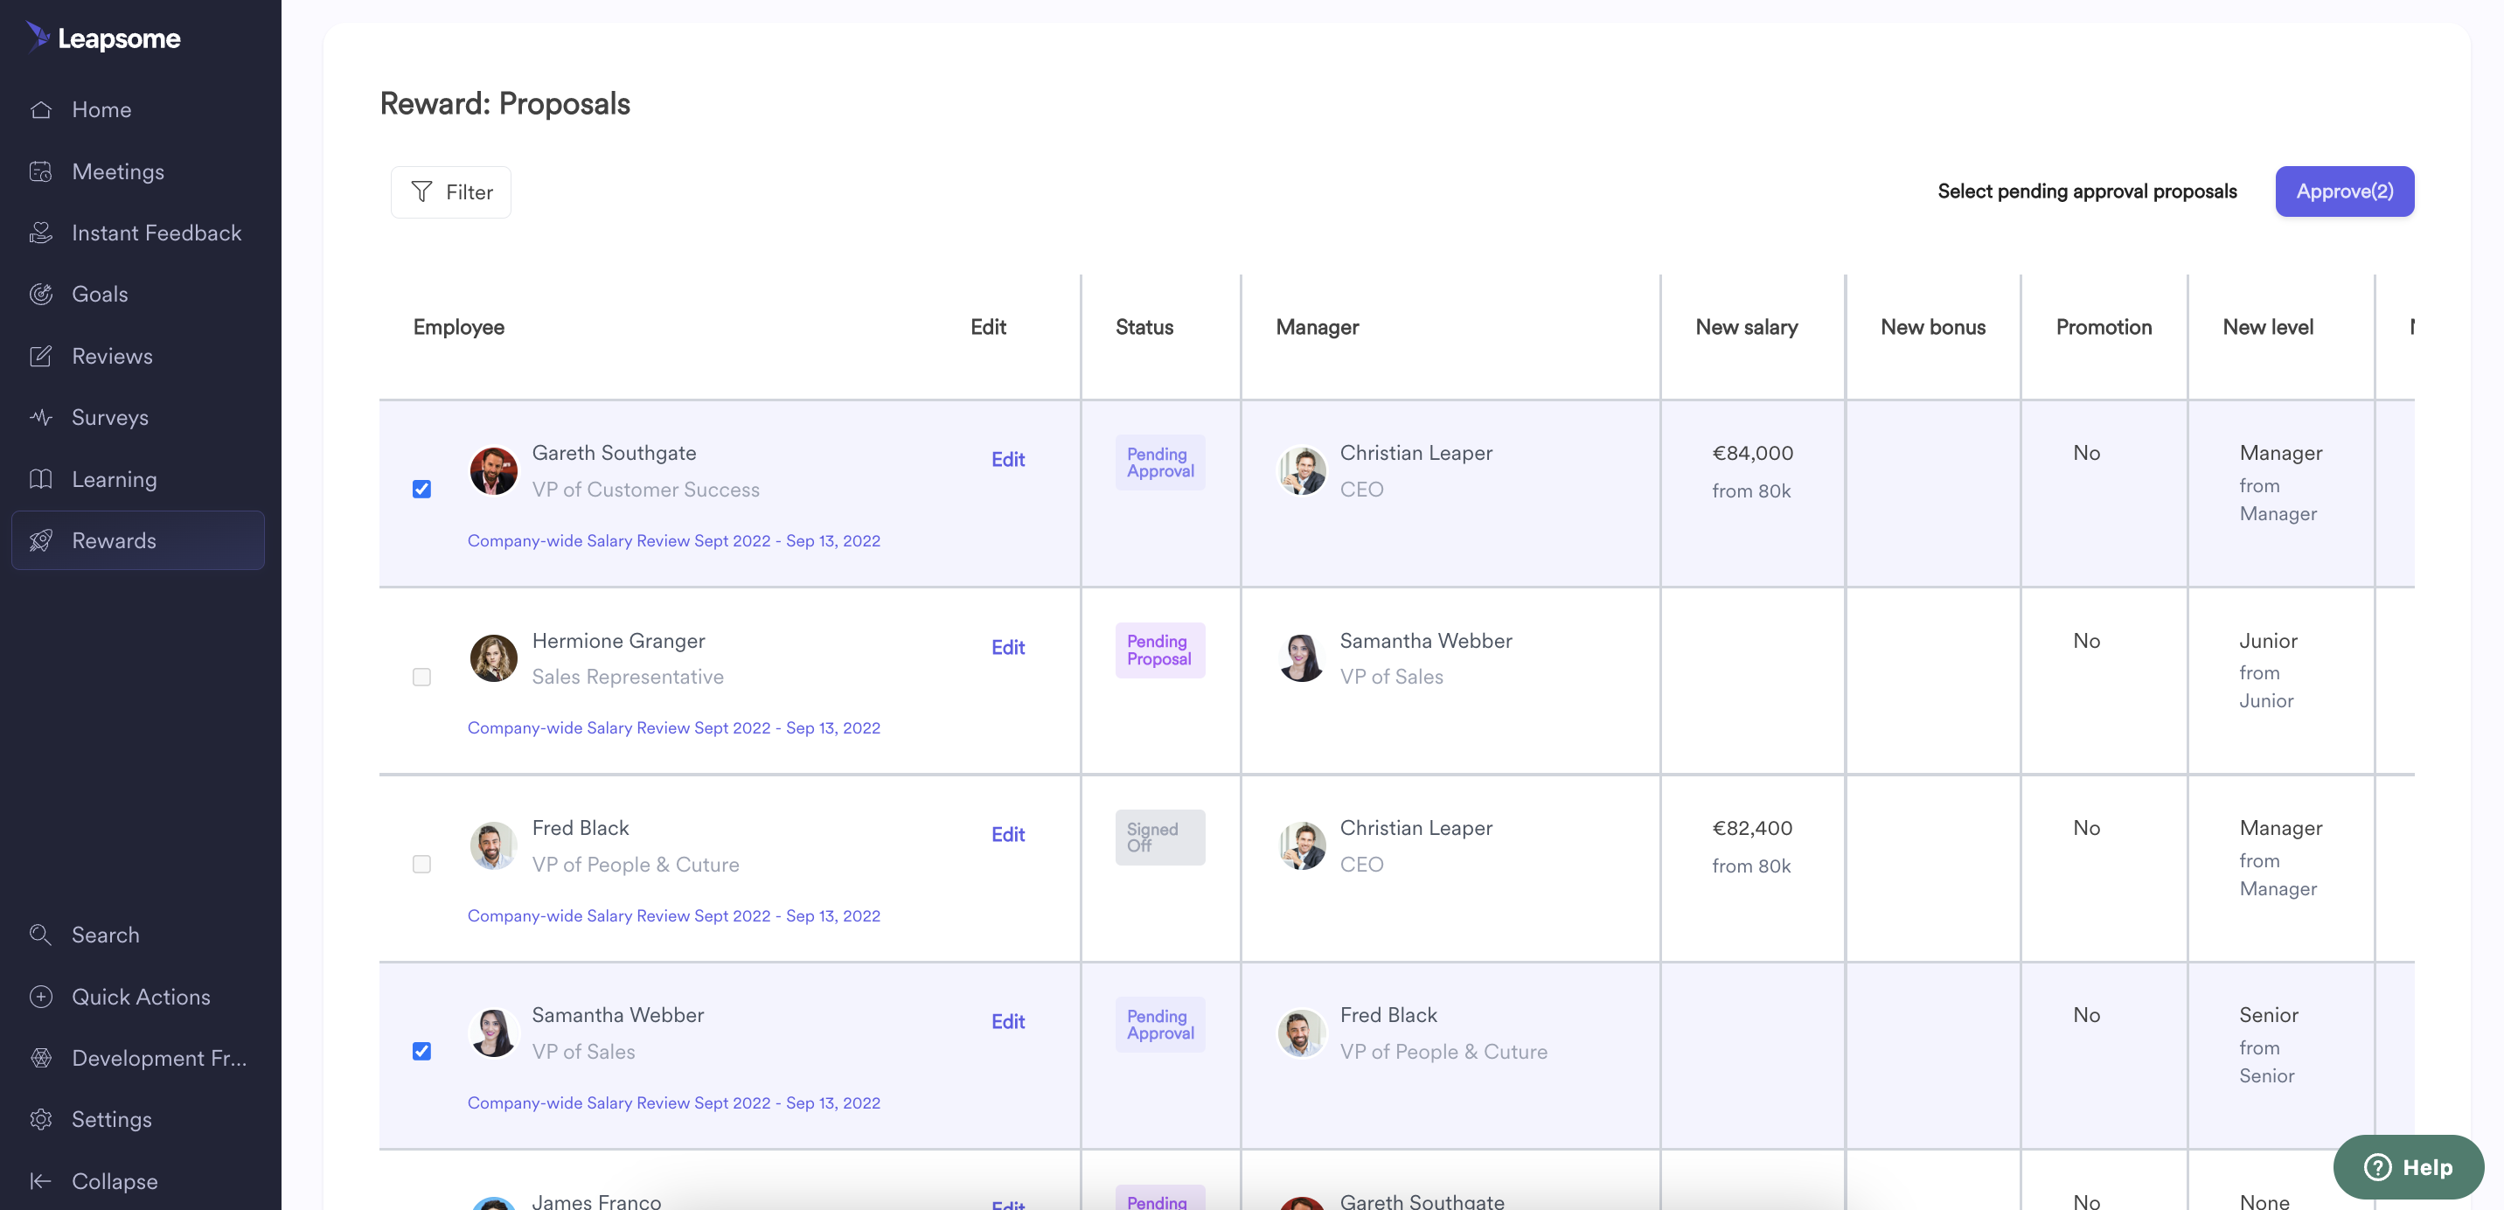The width and height of the screenshot is (2504, 1210).
Task: Click the Promotion column header
Action: point(2104,328)
